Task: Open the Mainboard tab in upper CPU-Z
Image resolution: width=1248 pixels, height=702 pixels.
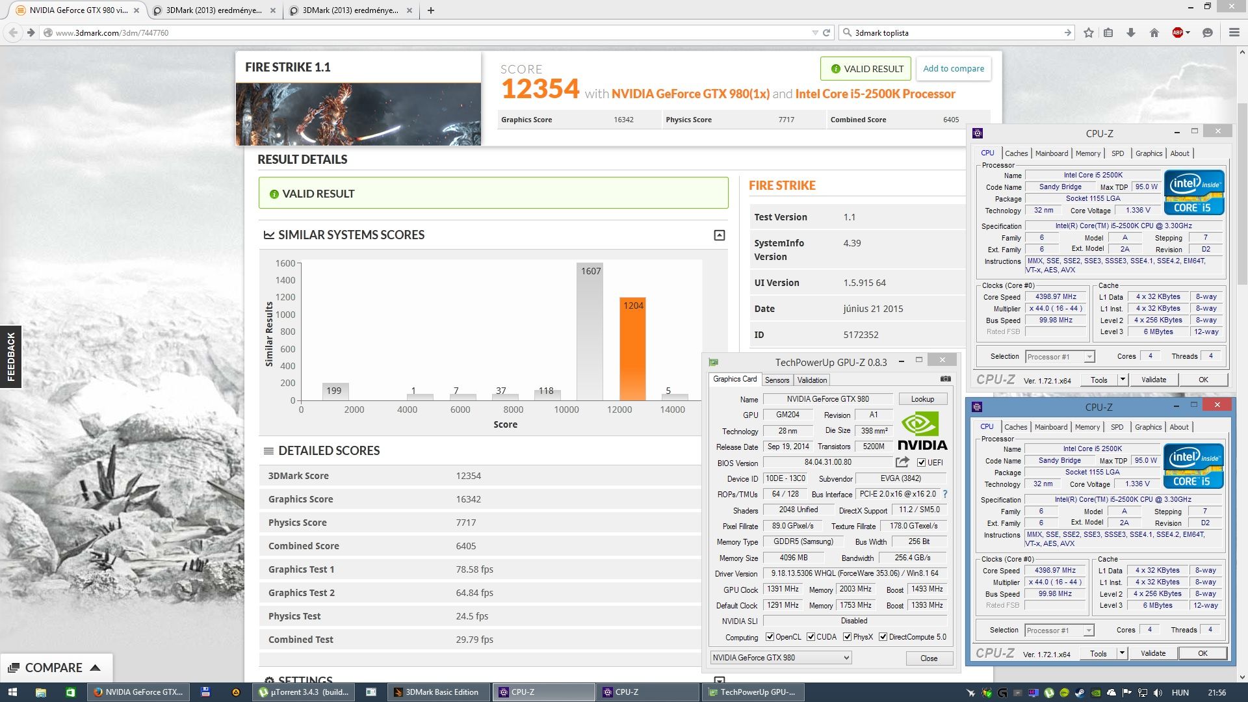Action: coord(1051,153)
